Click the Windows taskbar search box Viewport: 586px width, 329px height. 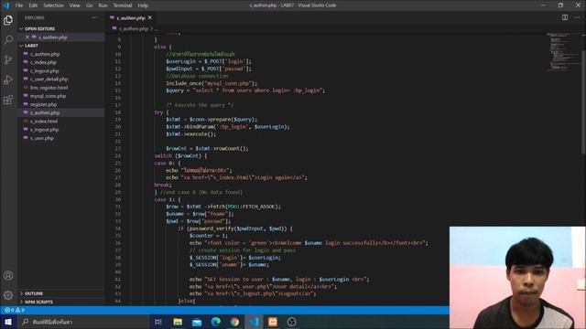click(83, 322)
